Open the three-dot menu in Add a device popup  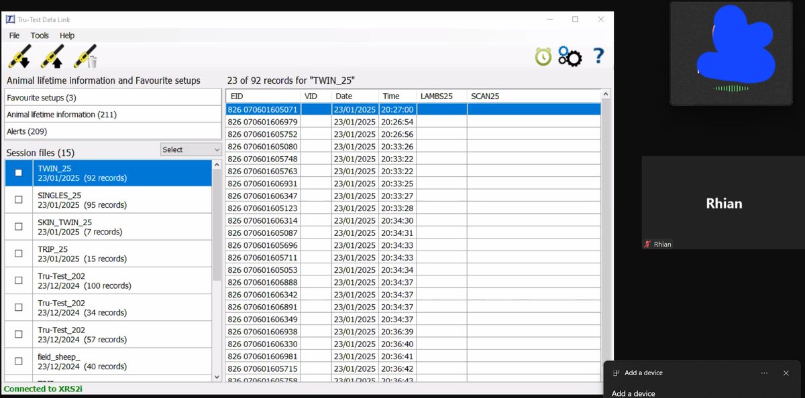pos(764,373)
